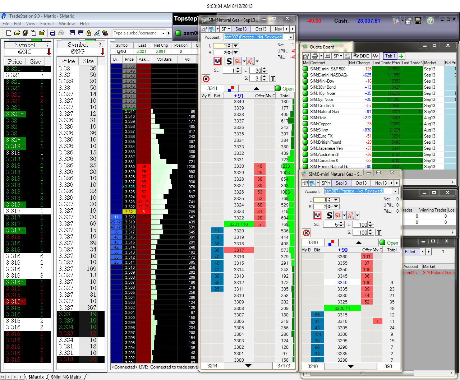The height and width of the screenshot is (380, 460).
Task: Toggle green status light for Silver row
Action: [305, 130]
